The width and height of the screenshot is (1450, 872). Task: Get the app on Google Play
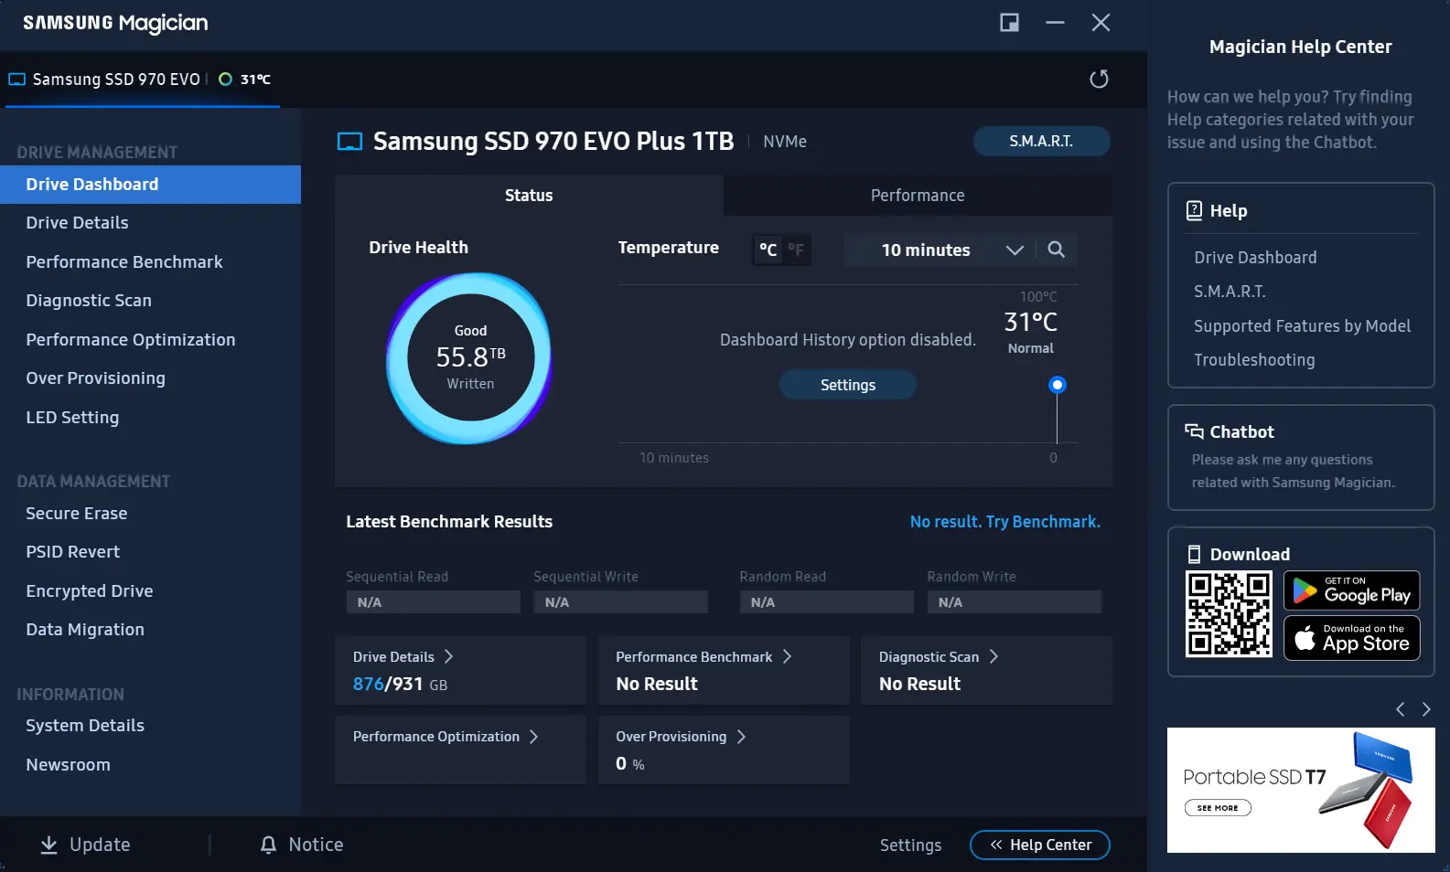pyautogui.click(x=1352, y=590)
